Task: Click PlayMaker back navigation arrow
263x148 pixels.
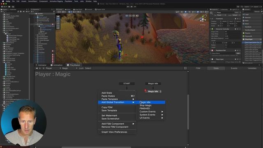Action: click(37, 68)
